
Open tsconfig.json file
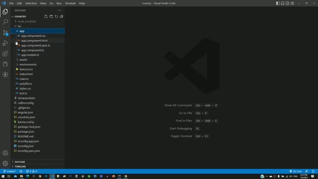38,146
